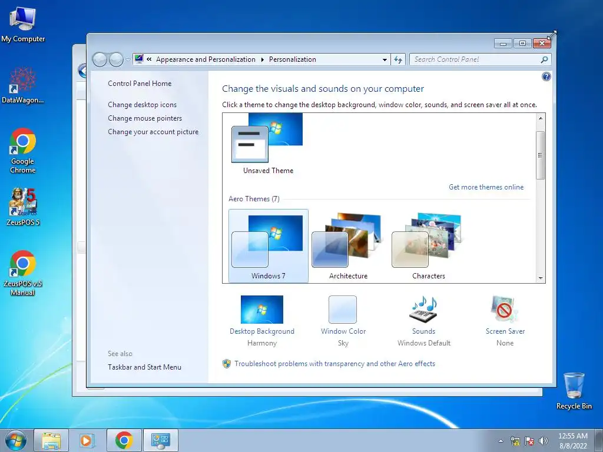603x452 pixels.
Task: Click the Control Panel taskbar button
Action: pyautogui.click(x=160, y=440)
